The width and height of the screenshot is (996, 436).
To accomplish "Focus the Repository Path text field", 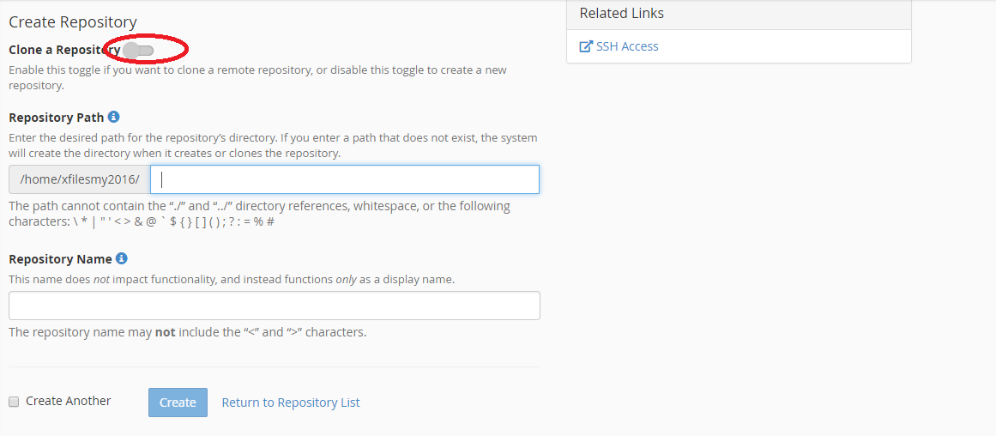I will pyautogui.click(x=345, y=179).
